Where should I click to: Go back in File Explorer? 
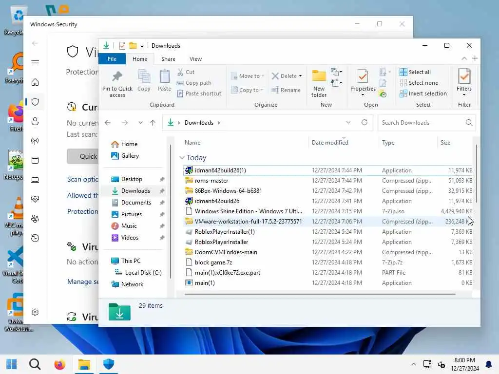(x=108, y=123)
